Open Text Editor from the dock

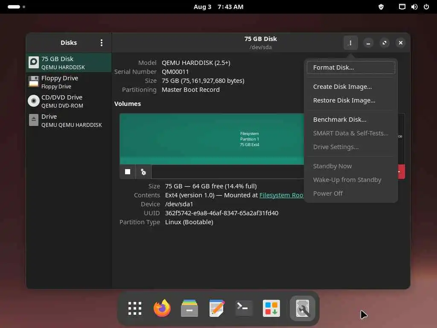pyautogui.click(x=217, y=308)
